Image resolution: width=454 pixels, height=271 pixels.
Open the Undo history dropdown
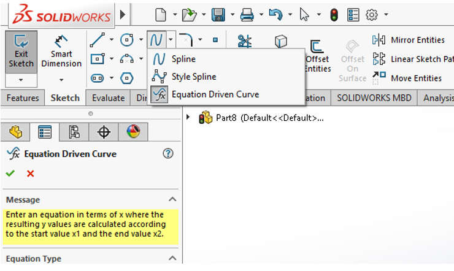click(x=290, y=14)
